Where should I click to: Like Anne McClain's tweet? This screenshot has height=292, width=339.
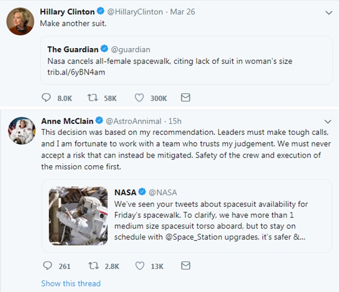[140, 266]
